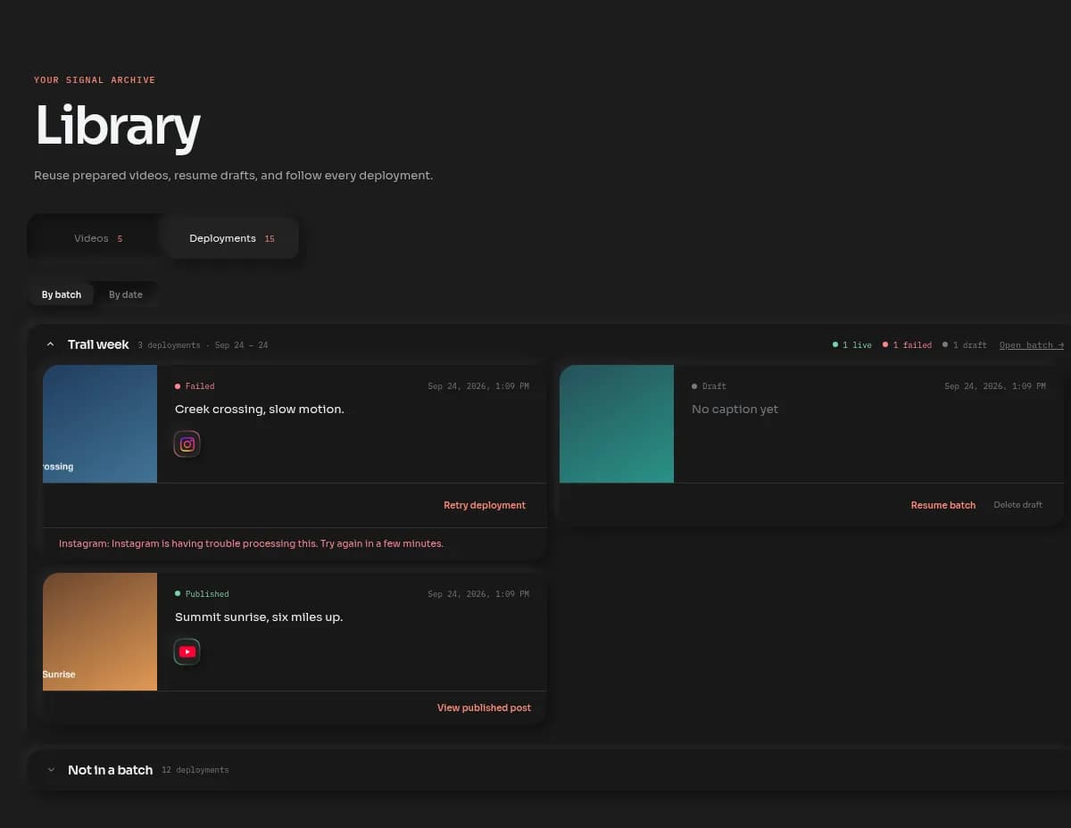Viewport: 1071px width, 828px height.
Task: Click the "Trail week" batch title
Action: tap(98, 344)
